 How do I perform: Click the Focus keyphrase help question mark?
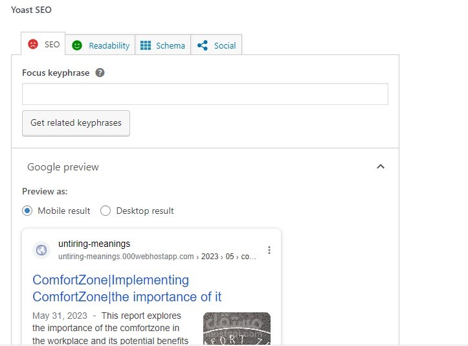pyautogui.click(x=100, y=73)
